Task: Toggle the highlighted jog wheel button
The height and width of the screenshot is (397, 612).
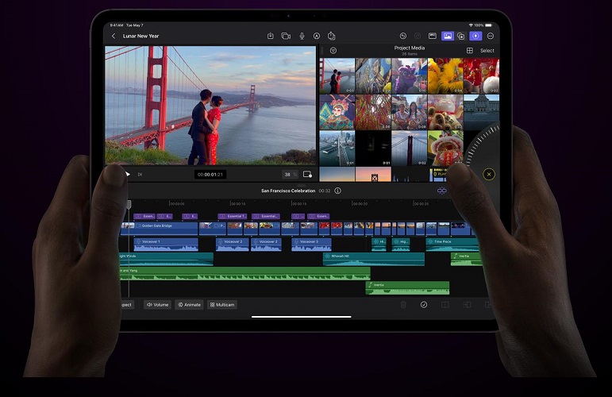Action: pos(475,36)
